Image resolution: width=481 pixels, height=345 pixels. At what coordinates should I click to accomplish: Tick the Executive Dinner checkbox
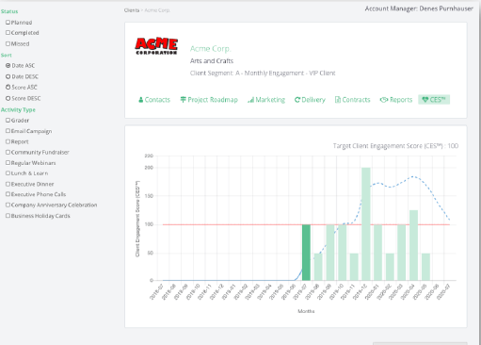click(x=8, y=184)
